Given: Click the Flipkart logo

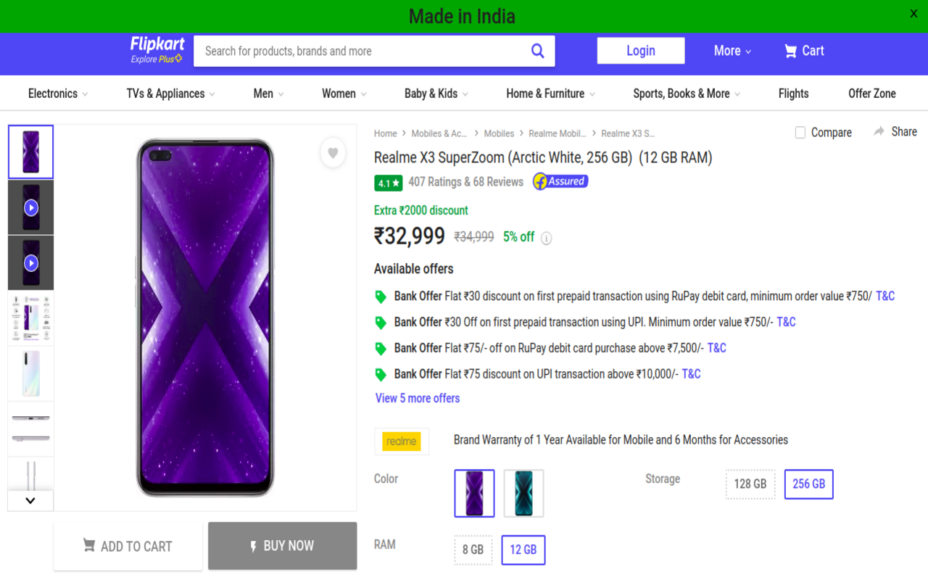Looking at the screenshot, I should coord(157,49).
